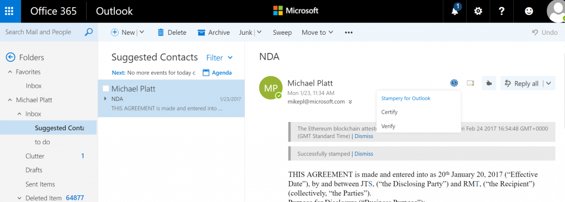Image resolution: width=565 pixels, height=202 pixels.
Task: Select Verify in the Stampery menu
Action: point(388,126)
